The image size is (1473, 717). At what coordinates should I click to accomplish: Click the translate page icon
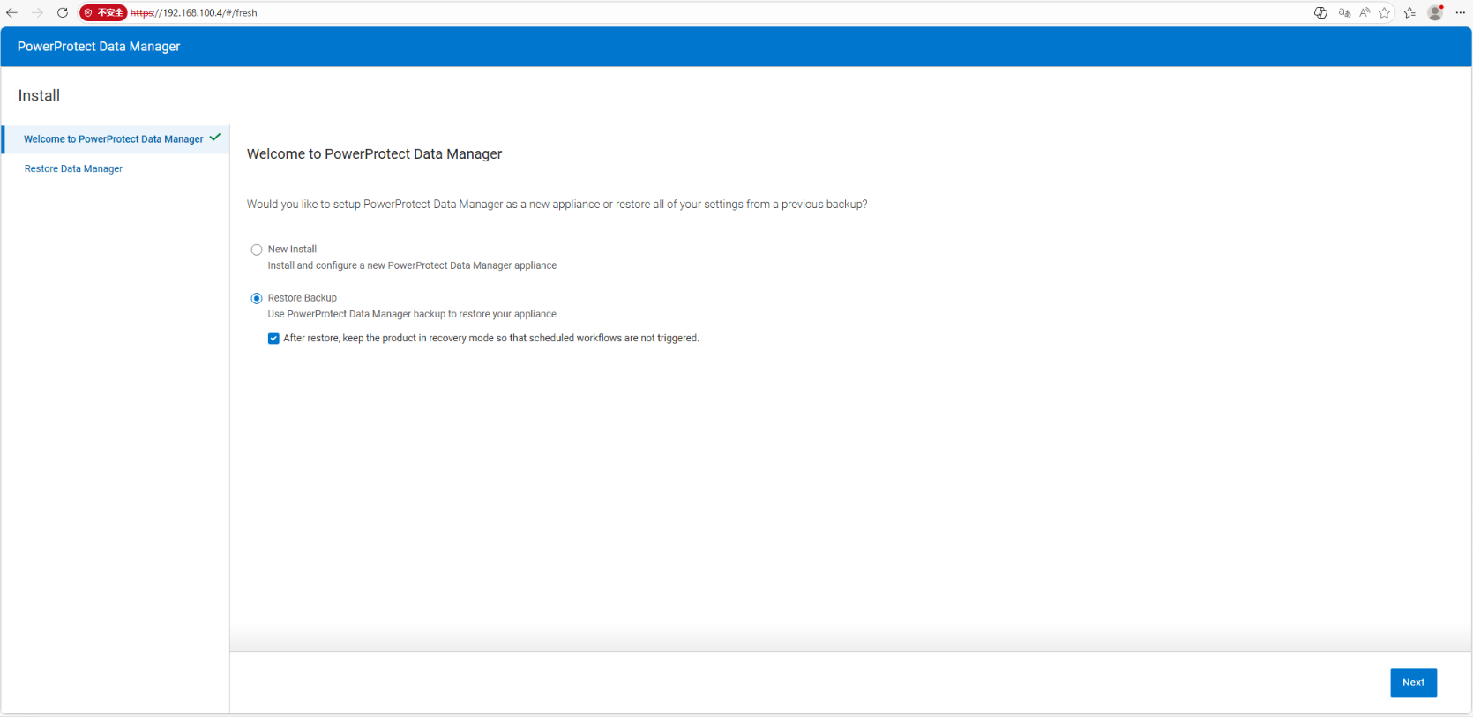pyautogui.click(x=1344, y=12)
